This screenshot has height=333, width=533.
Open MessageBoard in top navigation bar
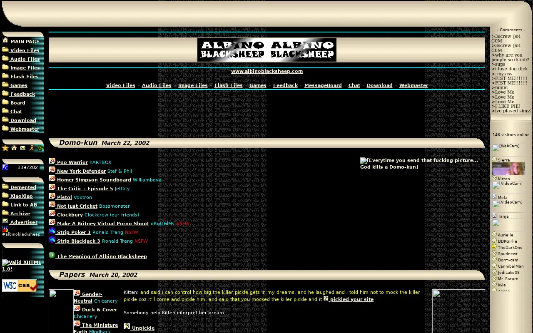tap(323, 85)
